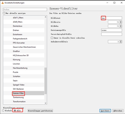The height and width of the screenshot is (114, 125).
Task: Select the Farbgrenzbereich entry
Action: (24, 39)
